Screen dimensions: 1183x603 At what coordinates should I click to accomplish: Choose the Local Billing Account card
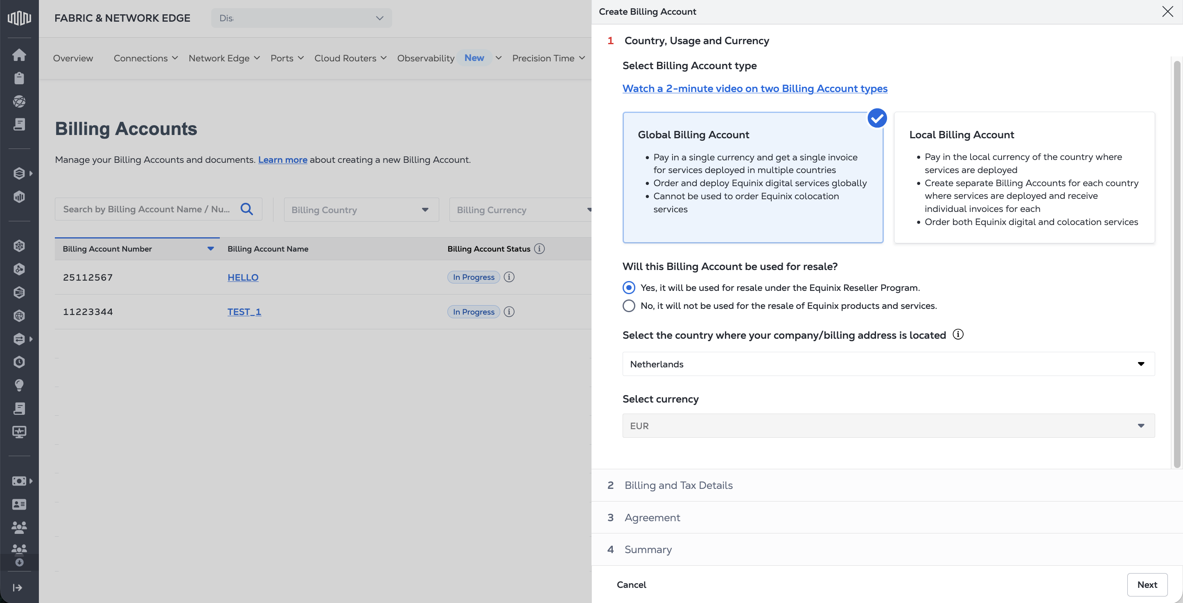(1024, 178)
